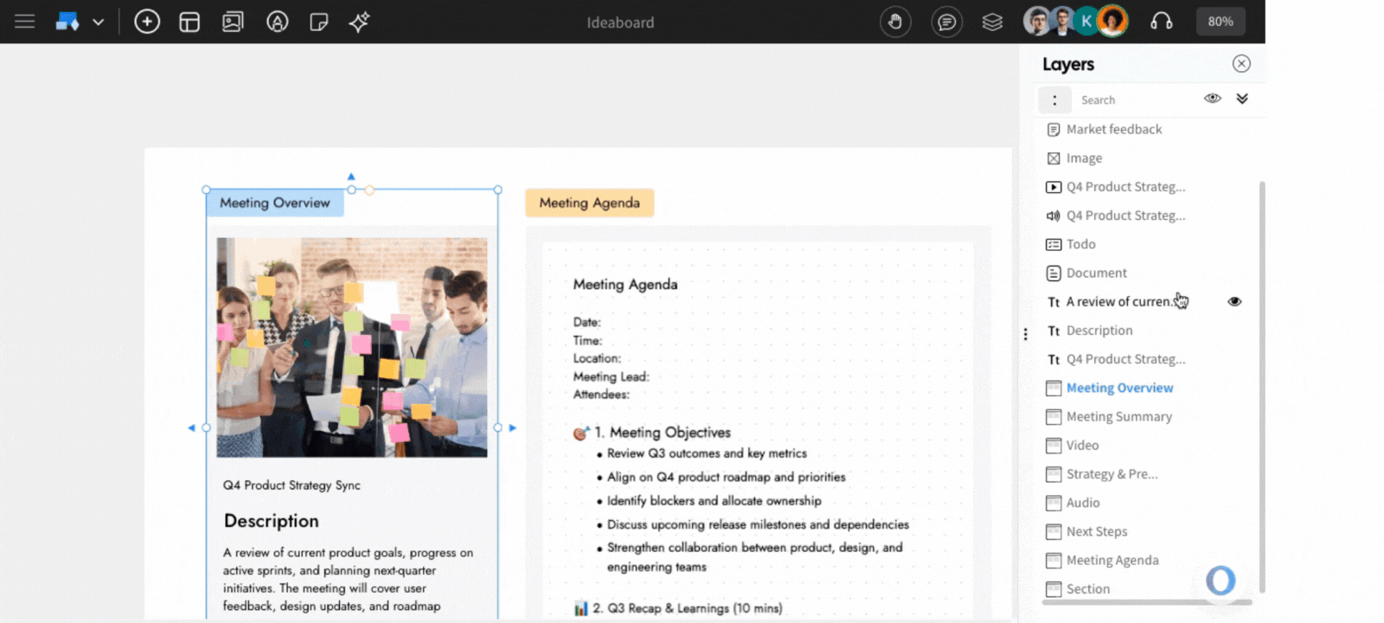Screen dimensions: 1384x623
Task: Pick the sticky note tool
Action: point(318,22)
